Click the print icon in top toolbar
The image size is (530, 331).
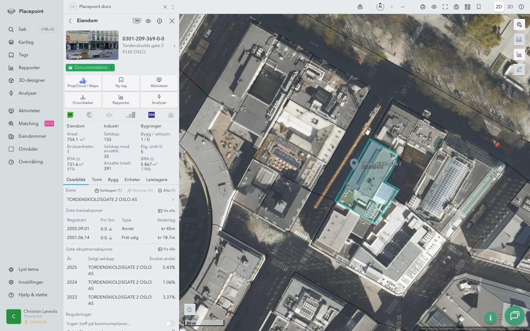tap(423, 7)
